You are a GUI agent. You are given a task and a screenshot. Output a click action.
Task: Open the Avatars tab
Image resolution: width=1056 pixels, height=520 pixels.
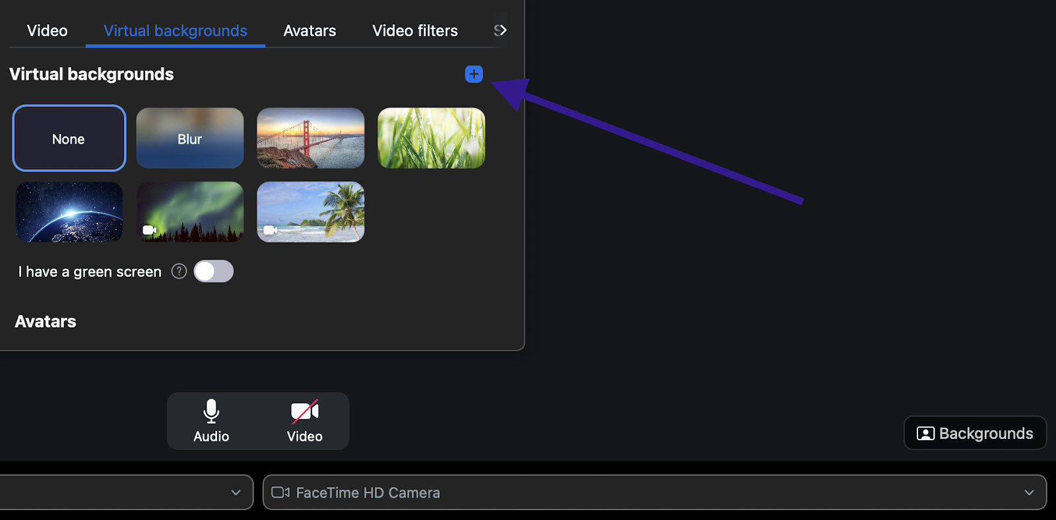coord(310,31)
